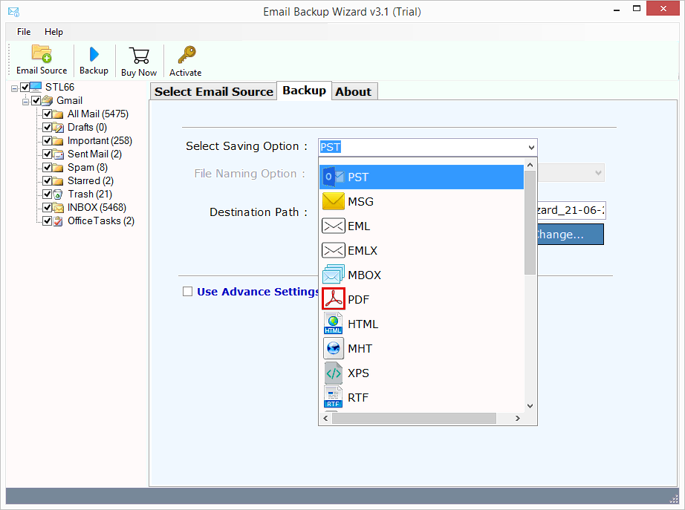Collapse the STL66 tree node
This screenshot has height=510, width=685.
[x=14, y=88]
